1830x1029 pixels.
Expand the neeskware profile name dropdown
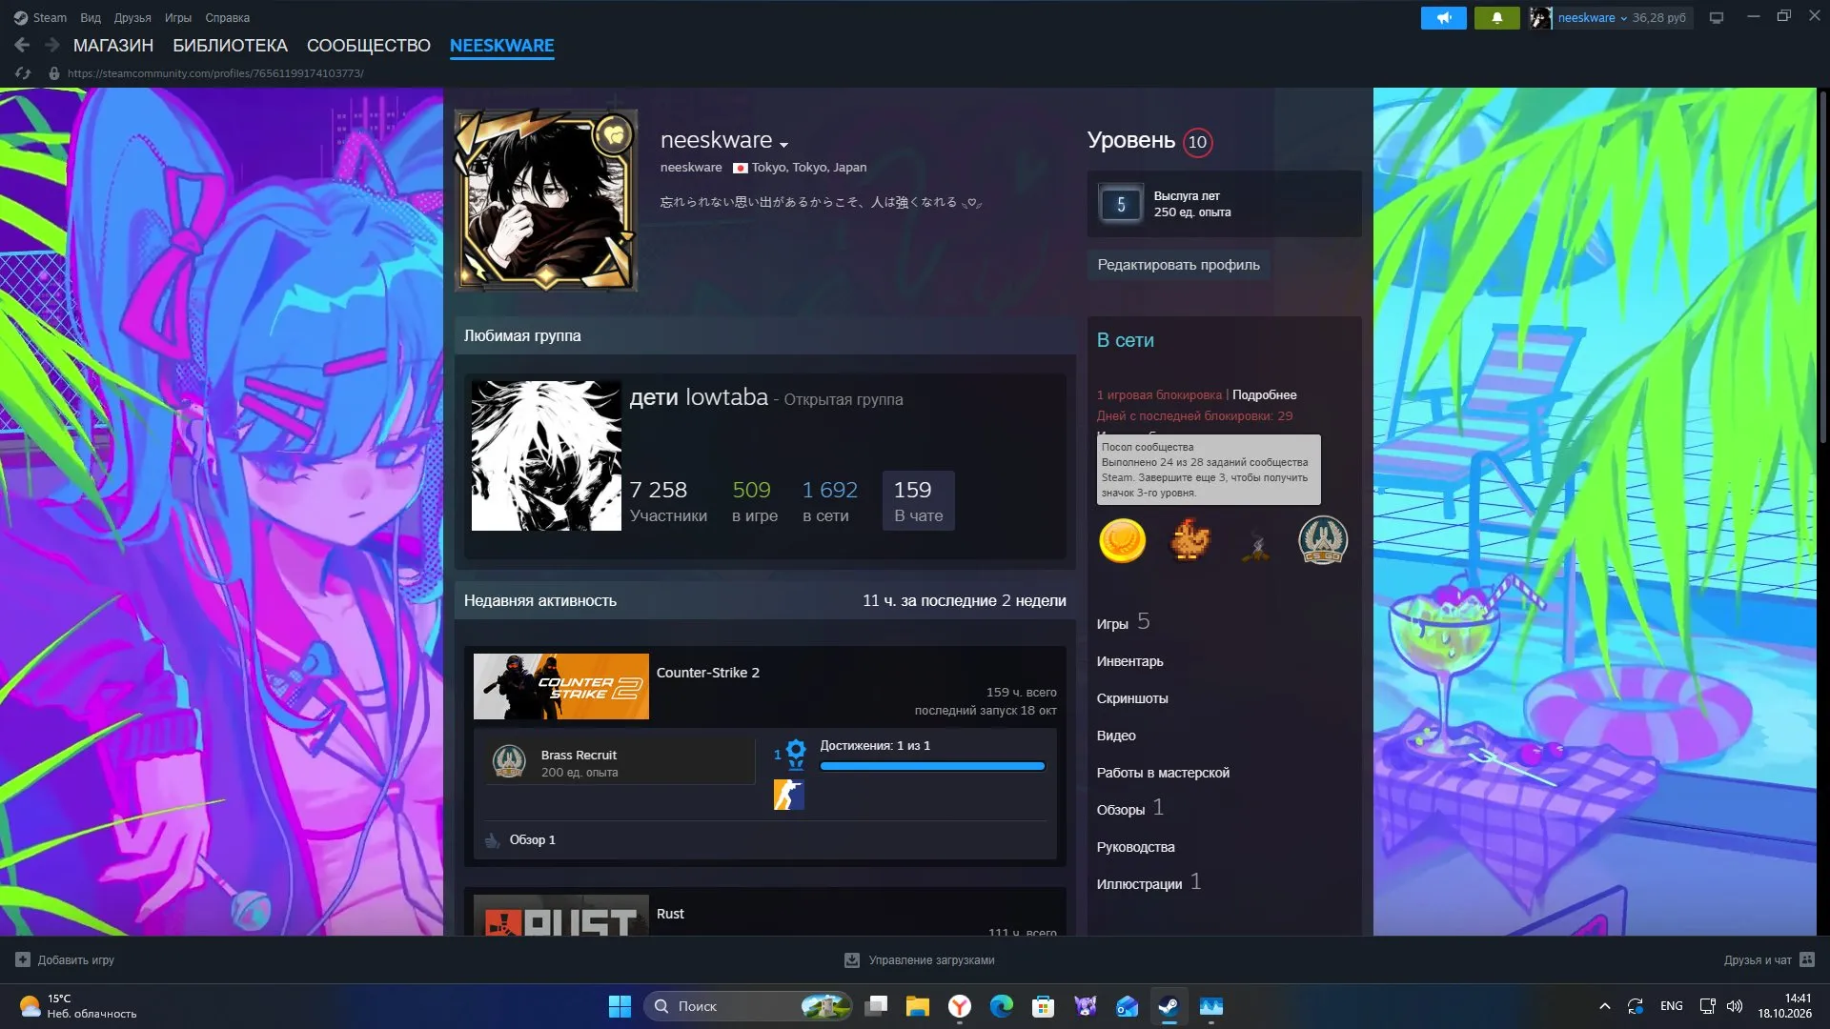pos(783,145)
